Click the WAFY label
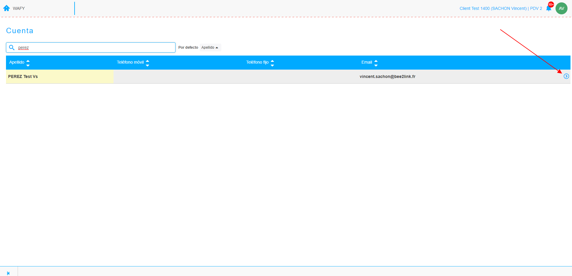This screenshot has height=276, width=572. tap(19, 8)
